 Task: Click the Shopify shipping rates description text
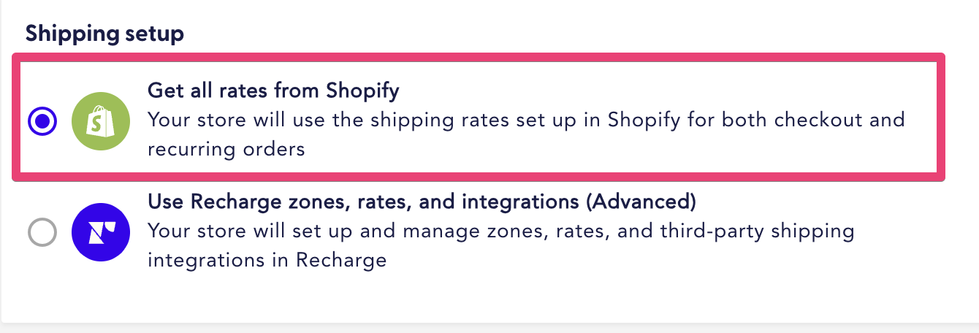(526, 134)
